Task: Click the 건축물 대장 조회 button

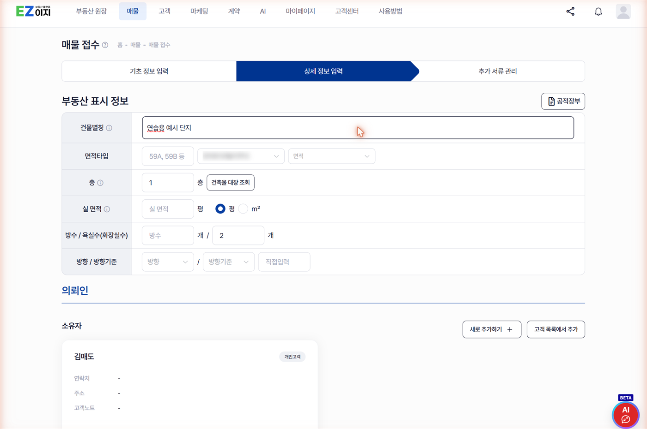Action: tap(230, 183)
